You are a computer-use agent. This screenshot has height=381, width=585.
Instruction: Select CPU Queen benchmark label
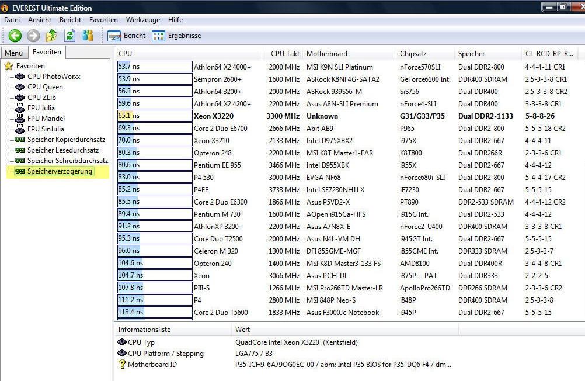coord(45,87)
